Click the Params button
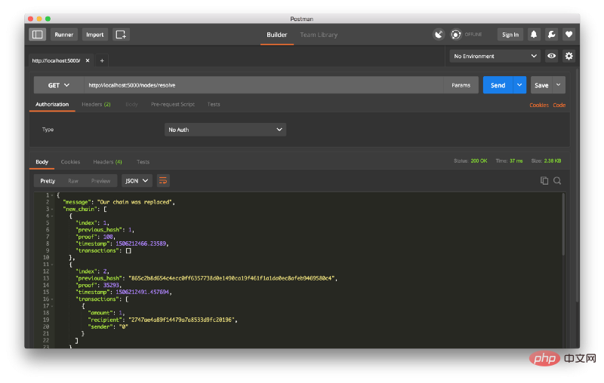 pyautogui.click(x=461, y=85)
